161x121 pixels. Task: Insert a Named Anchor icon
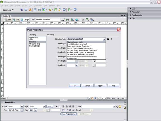pyautogui.click(x=30, y=10)
